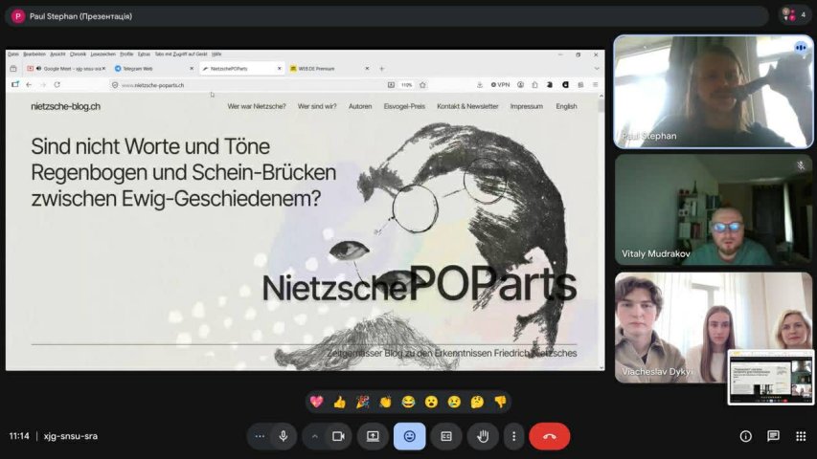Screen dimensions: 817x459
Task: Expand video options chevron beside camera
Action: (315, 436)
